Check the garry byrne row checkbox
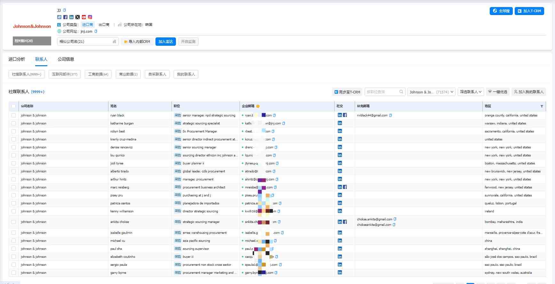 tap(13, 272)
